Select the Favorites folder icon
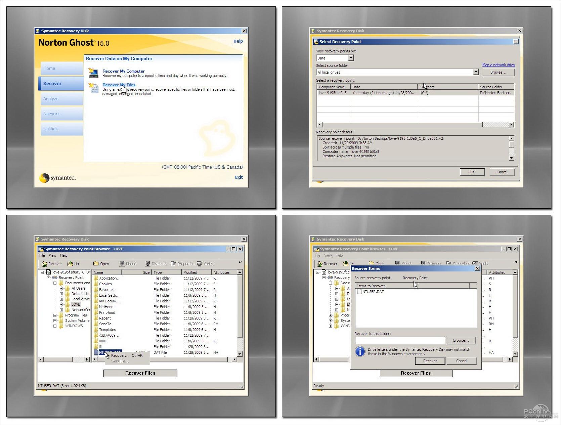561x425 pixels. (96, 290)
